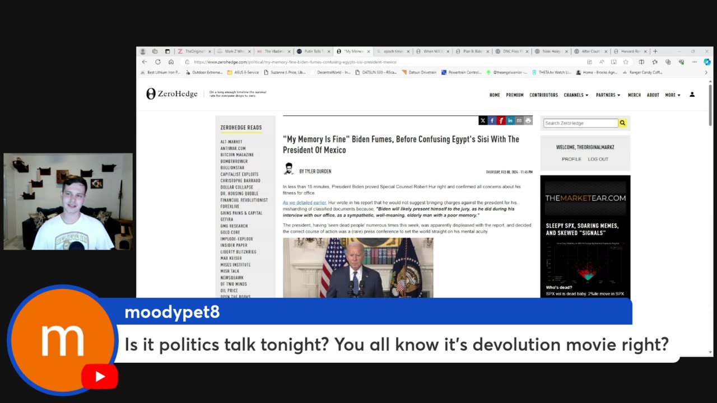The width and height of the screenshot is (717, 403).
Task: Open the ZeroHedge user account icon
Action: tap(692, 95)
